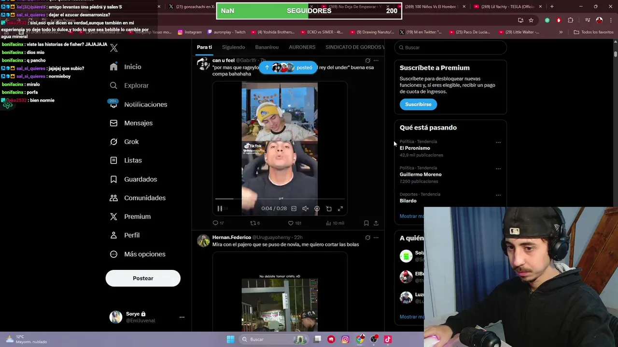Switch to the AURONERS tab
The width and height of the screenshot is (618, 347).
pos(302,47)
